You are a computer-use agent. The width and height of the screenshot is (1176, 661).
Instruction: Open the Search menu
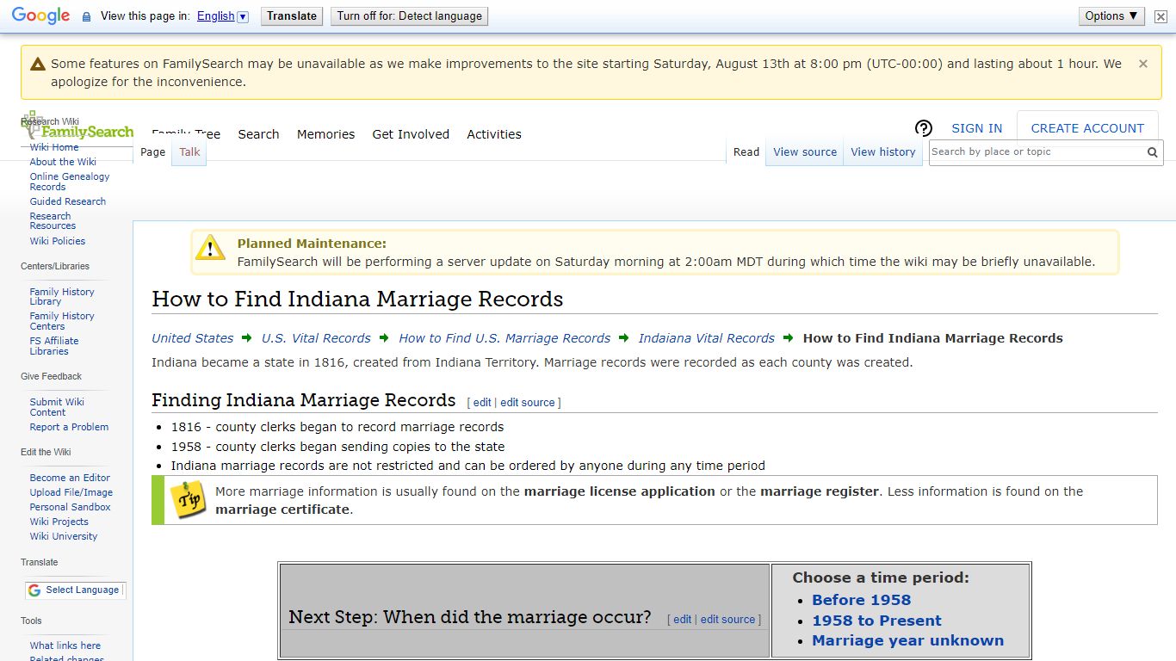[258, 134]
